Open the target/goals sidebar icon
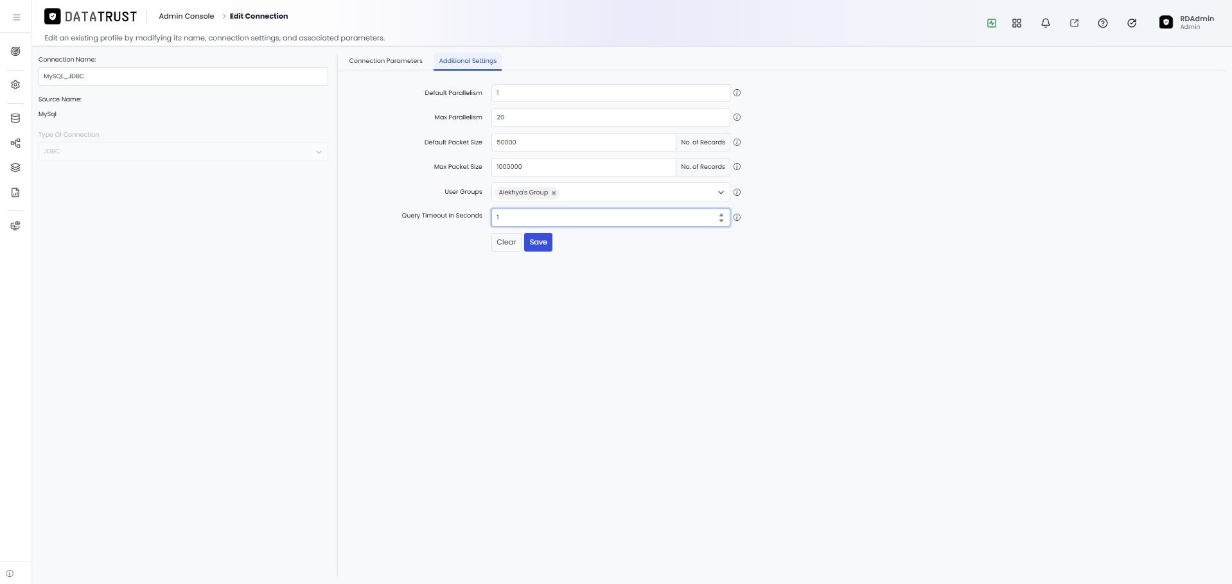The width and height of the screenshot is (1232, 584). 15,51
